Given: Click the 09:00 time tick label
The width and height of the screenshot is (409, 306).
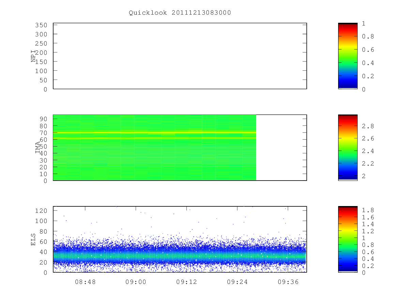Looking at the screenshot, I should pyautogui.click(x=136, y=282).
